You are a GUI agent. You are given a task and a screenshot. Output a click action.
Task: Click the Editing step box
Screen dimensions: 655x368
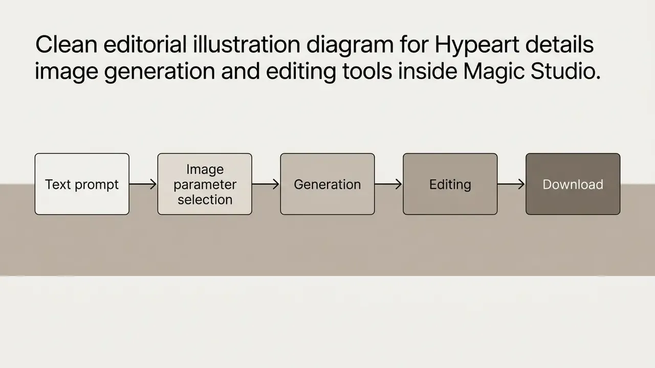tap(450, 184)
